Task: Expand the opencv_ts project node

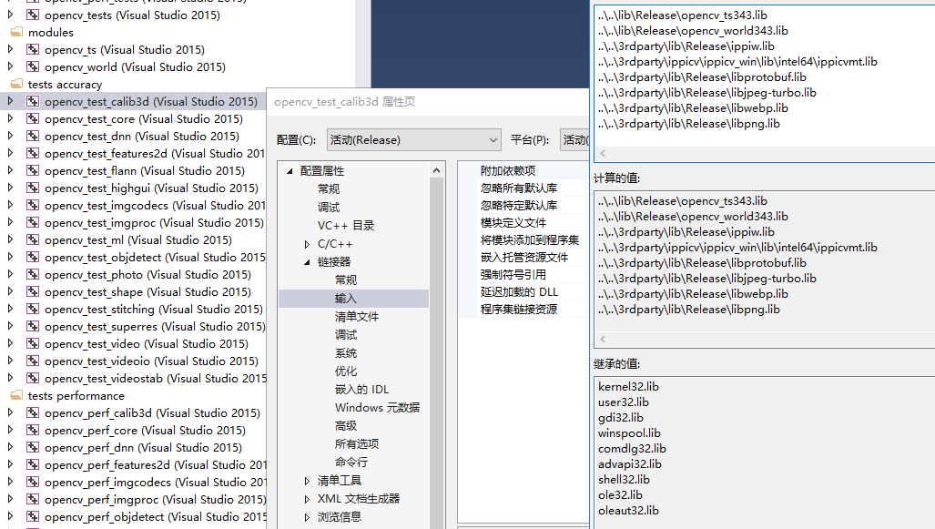Action: pyautogui.click(x=10, y=49)
